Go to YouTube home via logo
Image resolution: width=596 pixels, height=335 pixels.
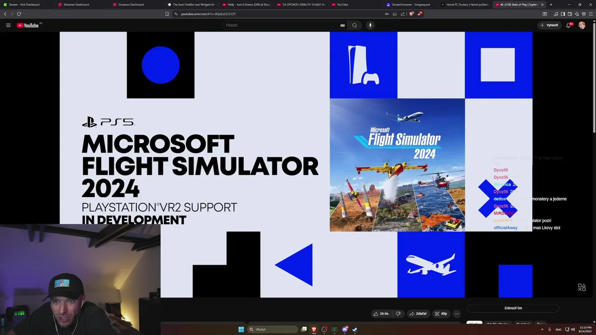coord(29,25)
